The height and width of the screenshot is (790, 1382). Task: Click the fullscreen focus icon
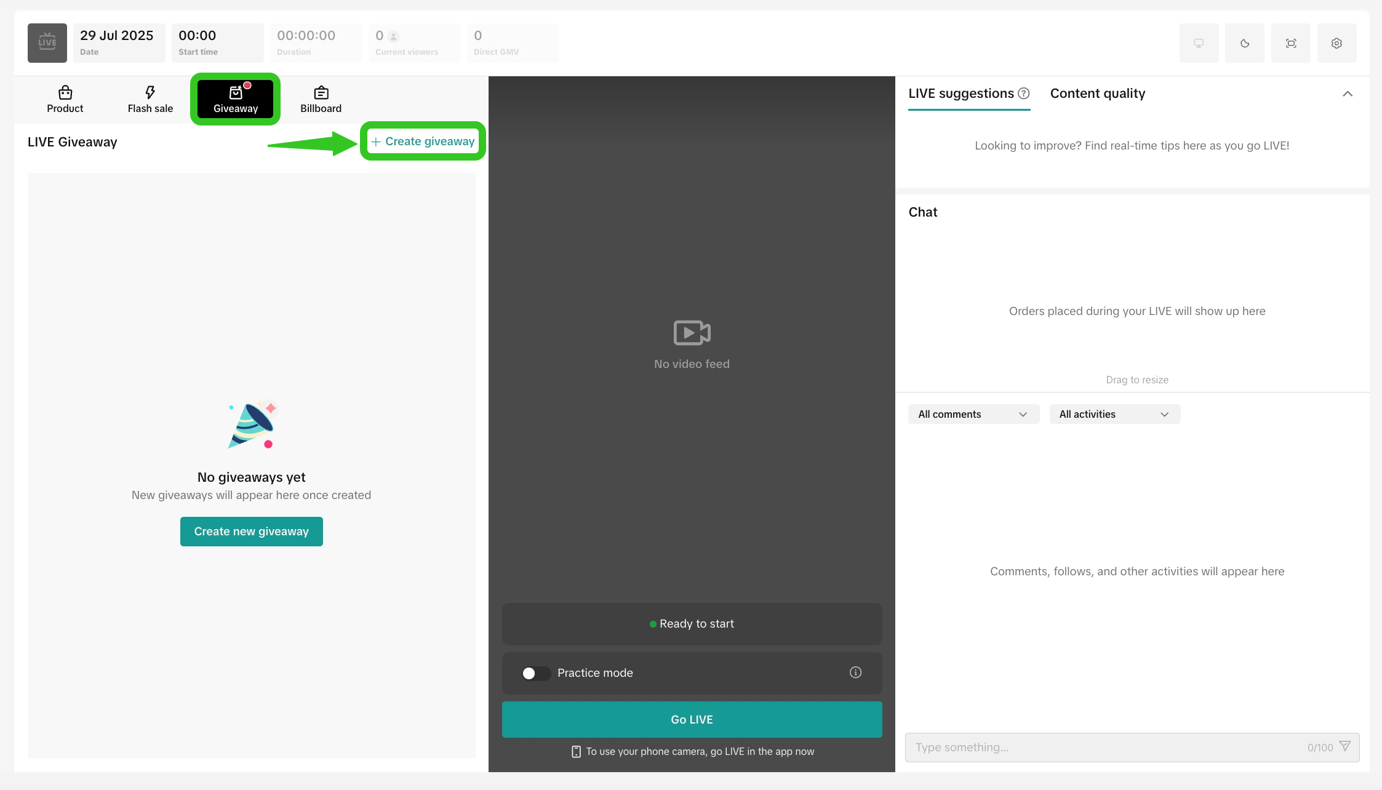1291,43
